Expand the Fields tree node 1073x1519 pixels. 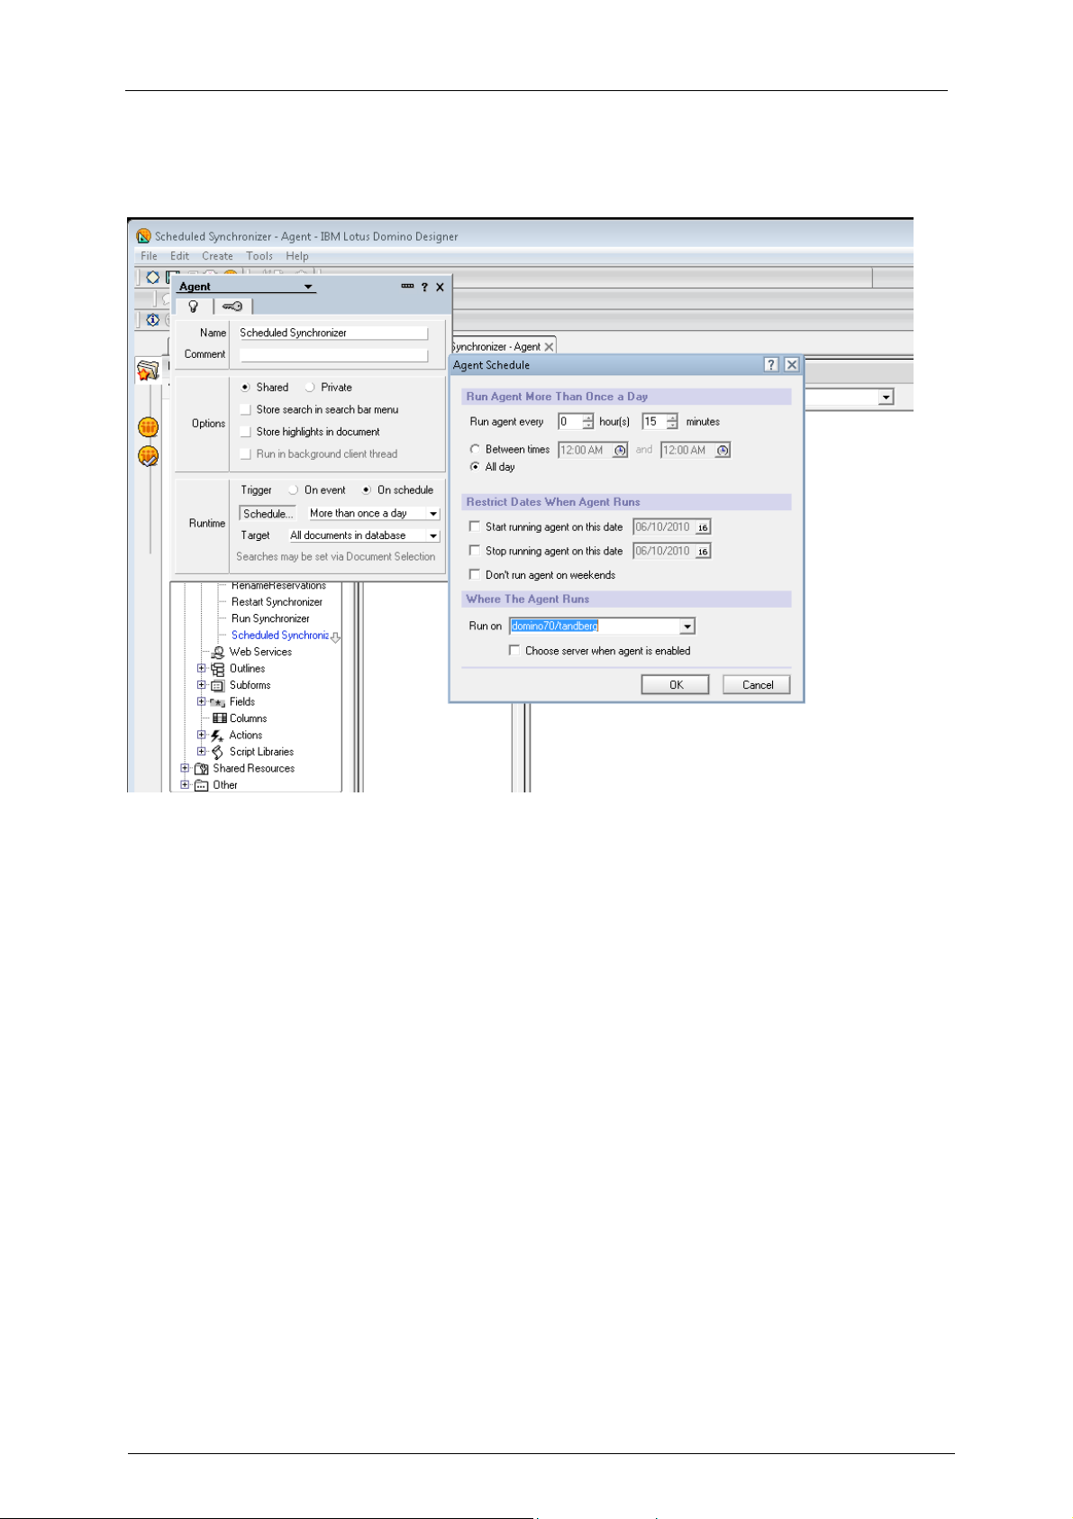click(x=202, y=701)
